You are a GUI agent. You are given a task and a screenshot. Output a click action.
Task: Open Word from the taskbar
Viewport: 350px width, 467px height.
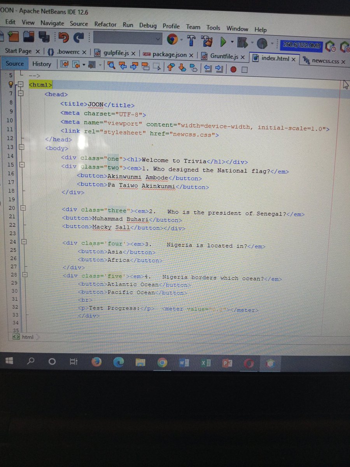point(184,363)
